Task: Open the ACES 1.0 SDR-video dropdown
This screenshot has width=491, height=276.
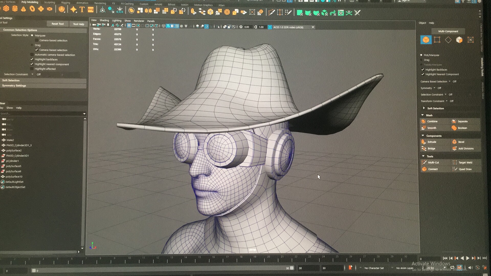Action: (313, 27)
